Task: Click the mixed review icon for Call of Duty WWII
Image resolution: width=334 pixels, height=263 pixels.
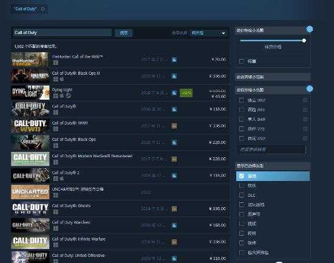Action: [x=174, y=126]
